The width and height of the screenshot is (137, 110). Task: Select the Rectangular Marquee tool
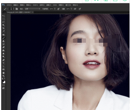[3, 19]
